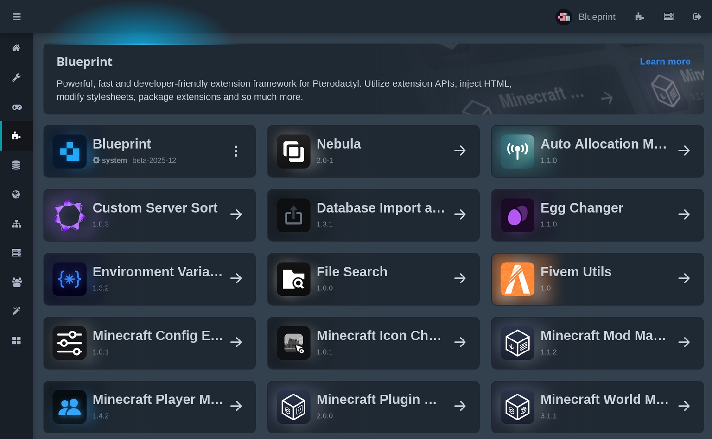Open the users group sidebar icon

(x=17, y=282)
